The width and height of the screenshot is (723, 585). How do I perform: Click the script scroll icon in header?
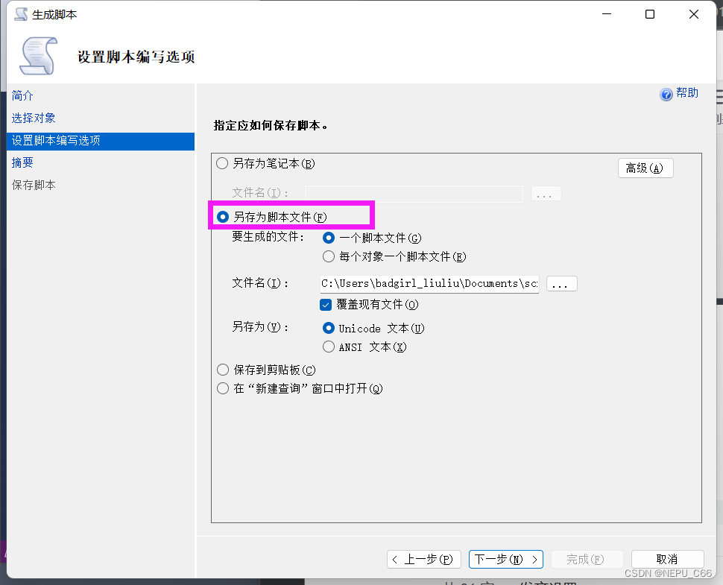point(37,56)
